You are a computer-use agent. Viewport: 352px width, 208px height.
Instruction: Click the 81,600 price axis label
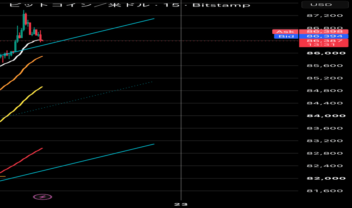324,191
